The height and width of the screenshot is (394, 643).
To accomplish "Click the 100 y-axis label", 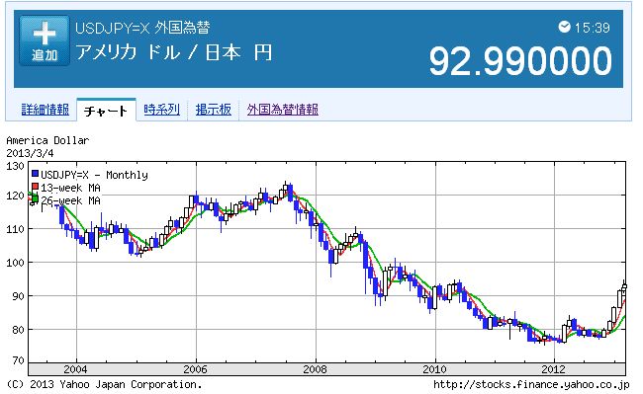I will 15,263.
